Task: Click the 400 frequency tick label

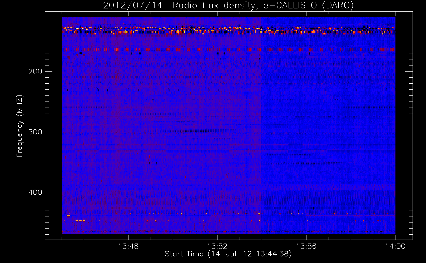Action: pos(35,192)
